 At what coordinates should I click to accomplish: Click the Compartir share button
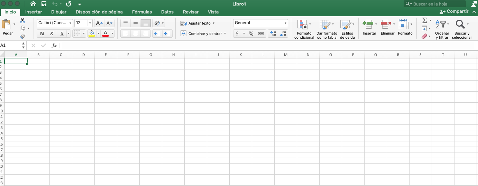[x=454, y=12]
